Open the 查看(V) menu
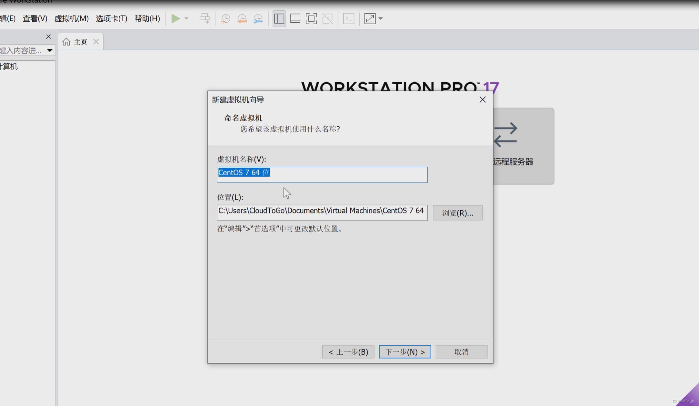699x406 pixels. 35,18
